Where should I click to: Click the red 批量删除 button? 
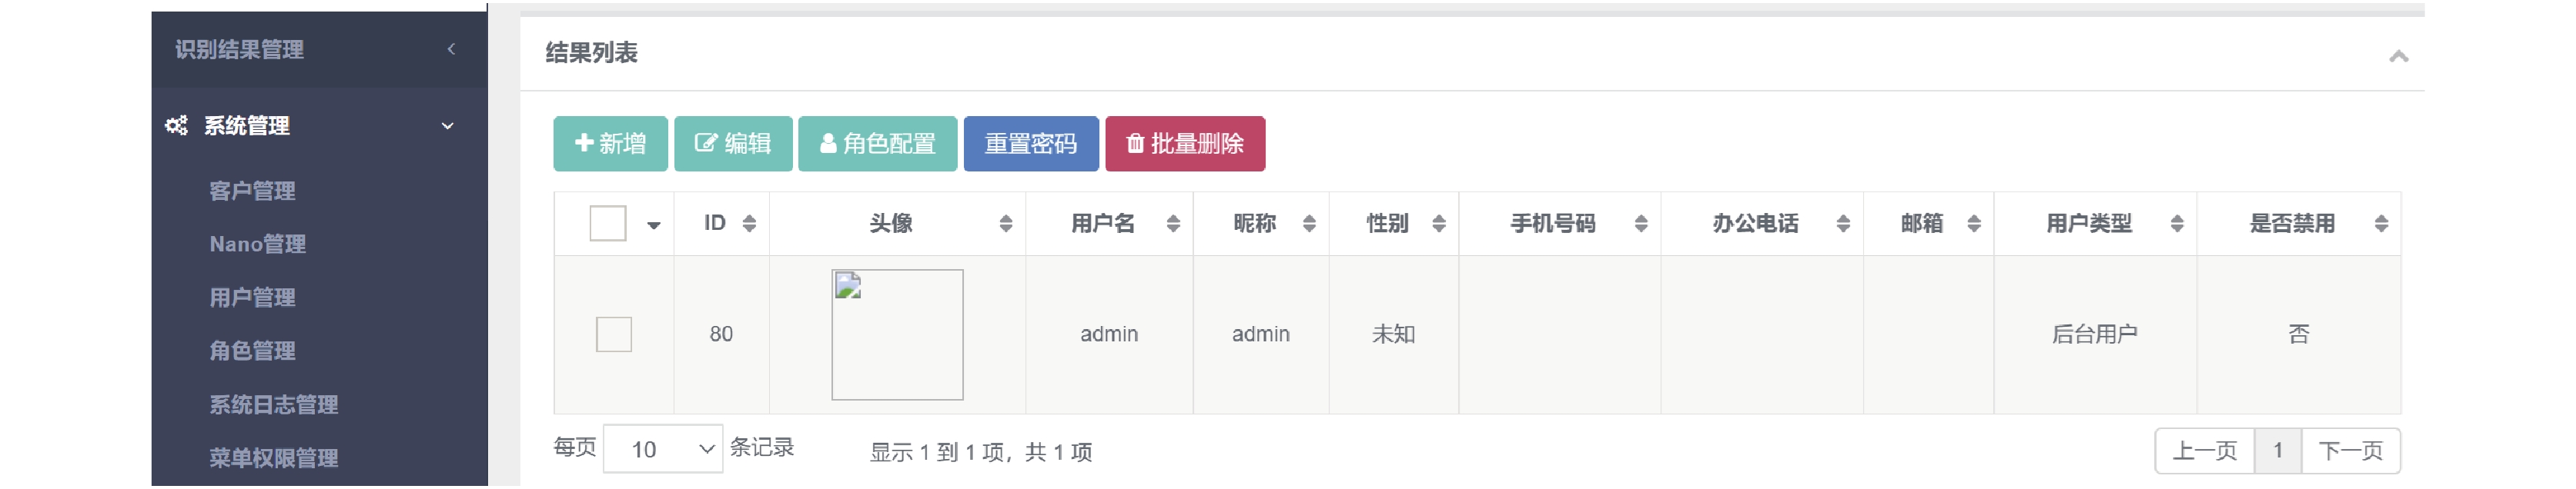(x=1185, y=144)
